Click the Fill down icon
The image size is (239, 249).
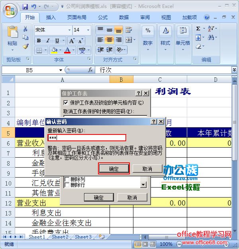[198, 38]
